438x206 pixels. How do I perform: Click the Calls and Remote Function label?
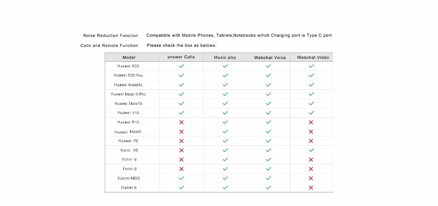109,45
